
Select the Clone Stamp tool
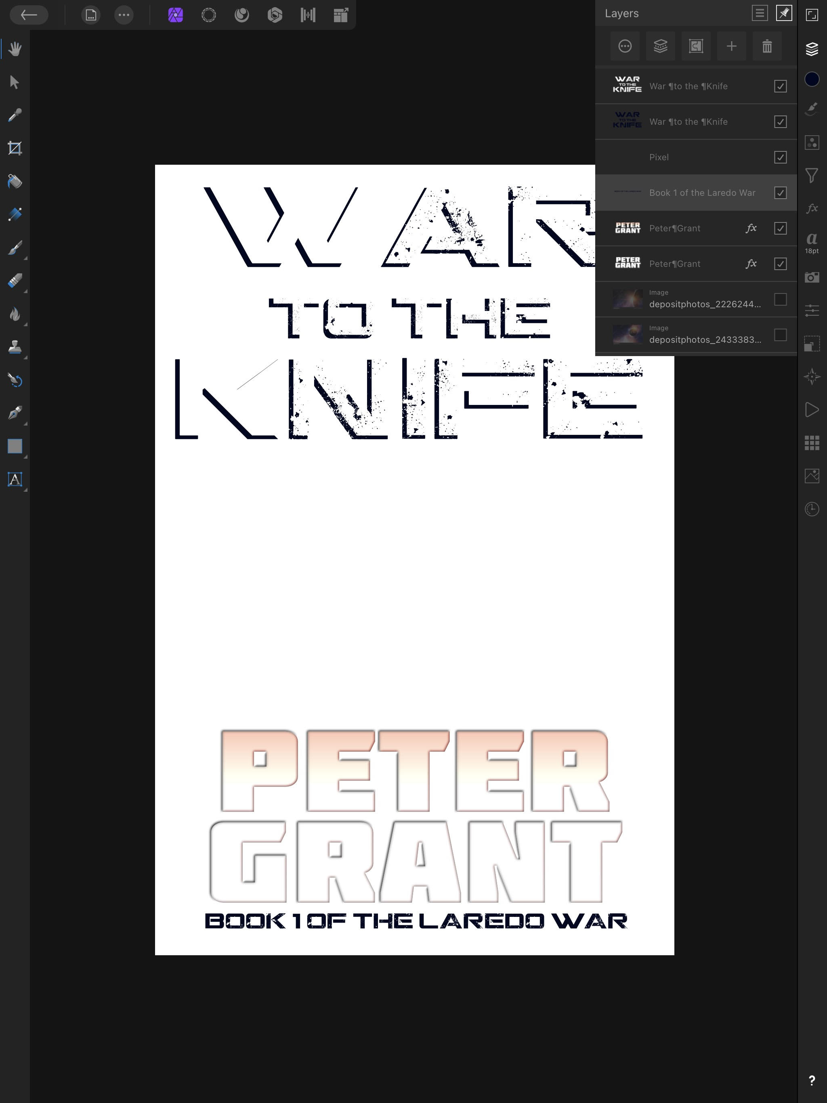pyautogui.click(x=15, y=347)
